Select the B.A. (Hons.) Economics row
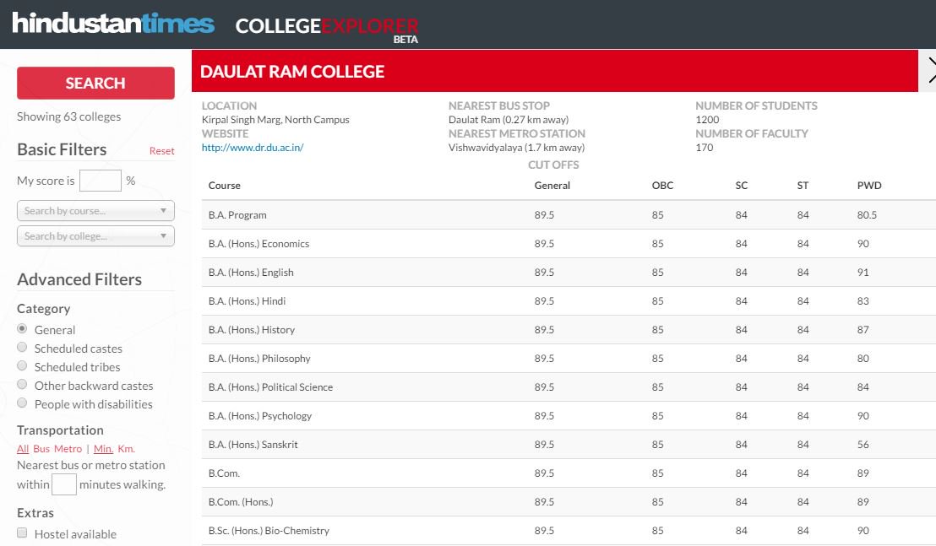The image size is (936, 546). tap(569, 243)
